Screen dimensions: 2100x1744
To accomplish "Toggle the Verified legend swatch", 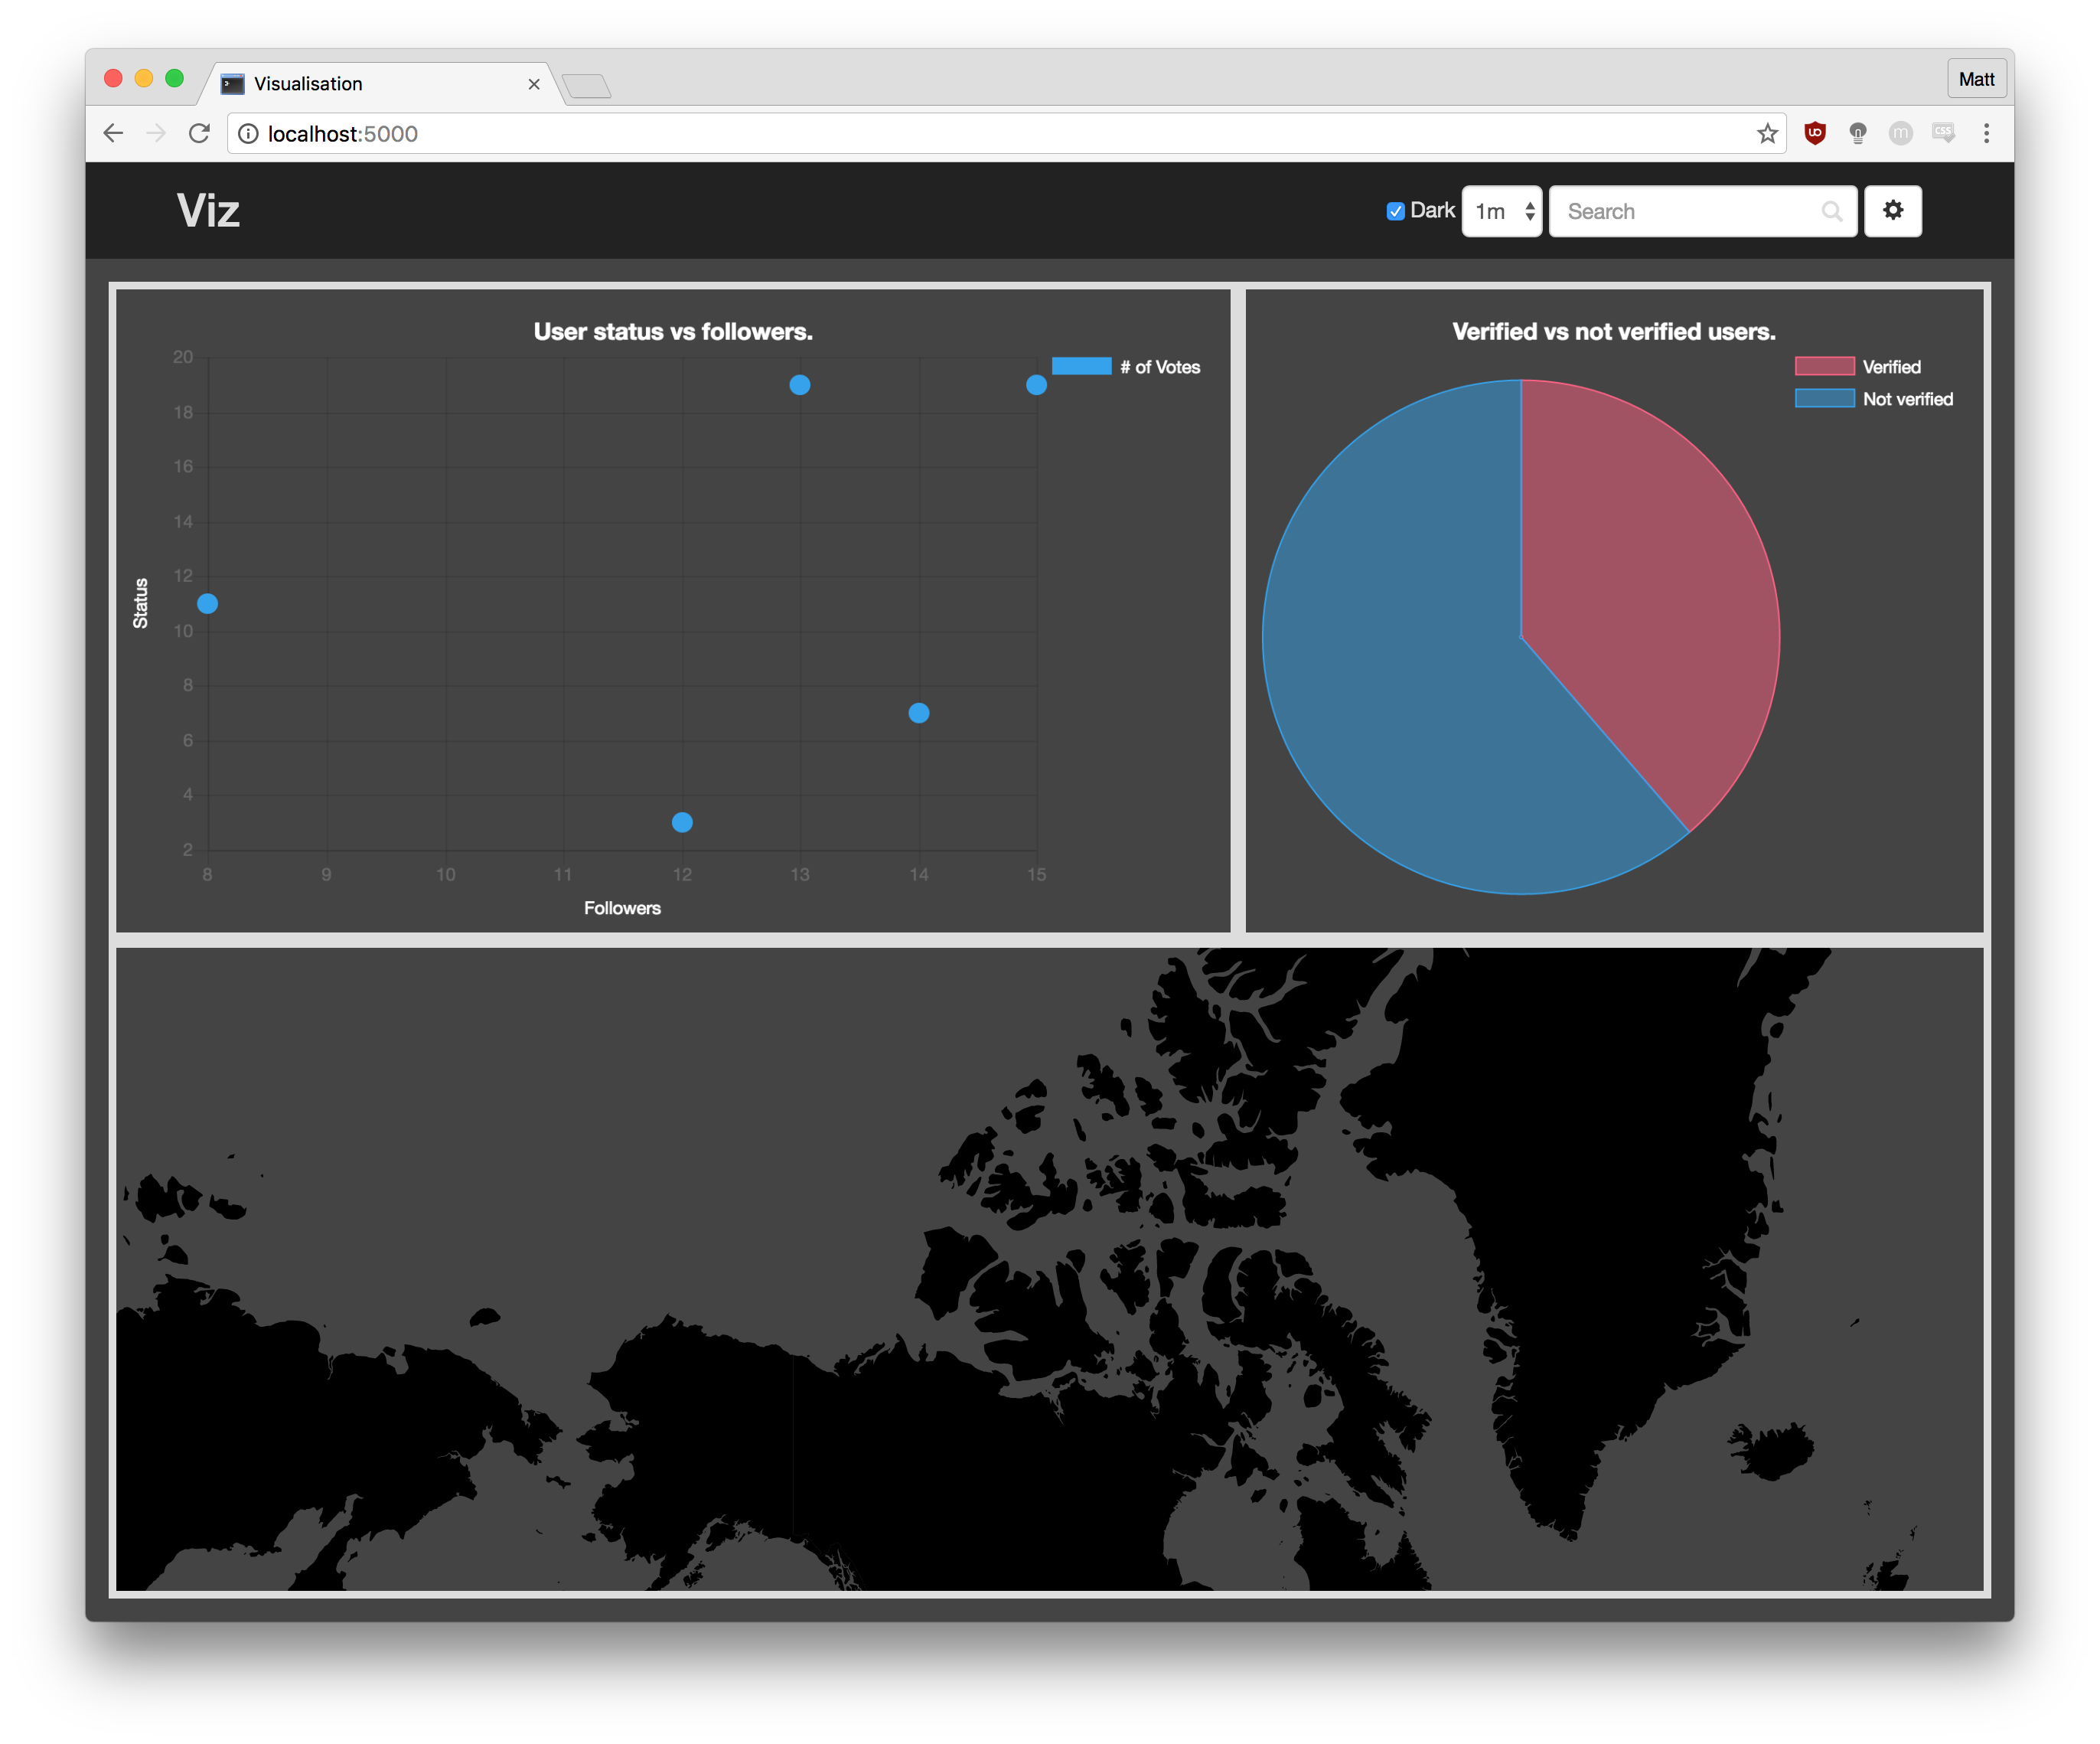I will point(1824,366).
